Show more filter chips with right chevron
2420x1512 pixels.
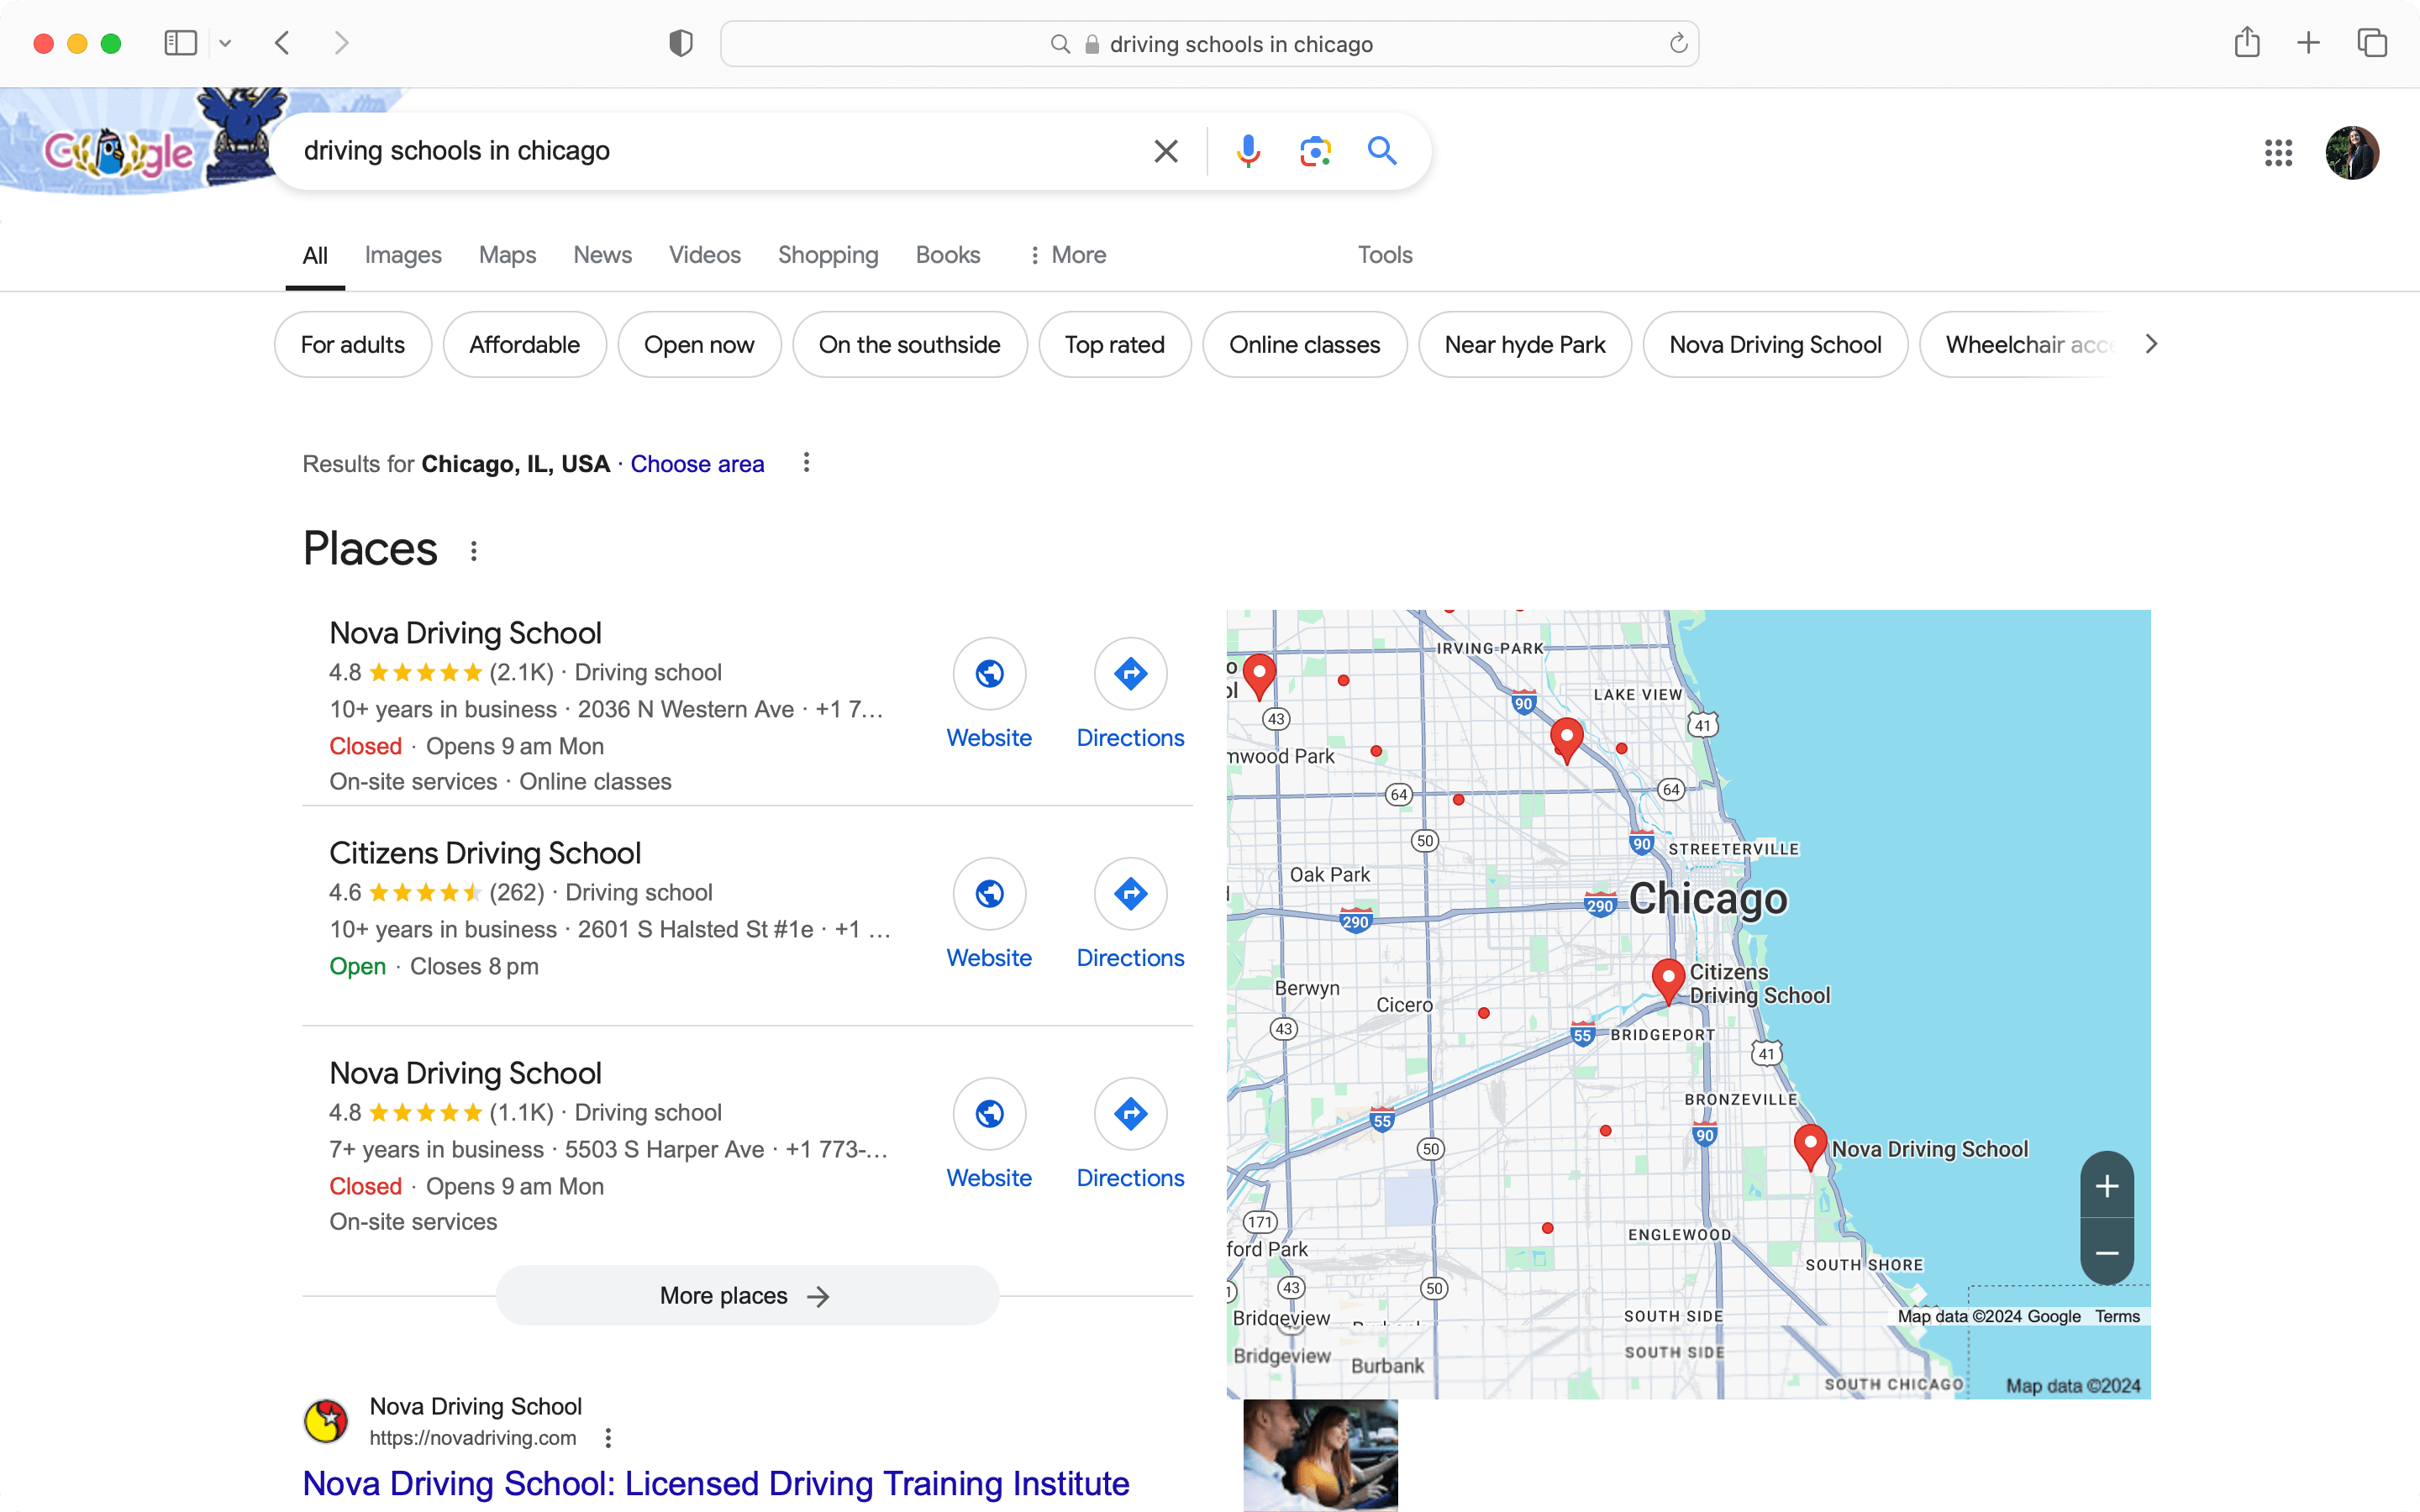click(x=2151, y=344)
